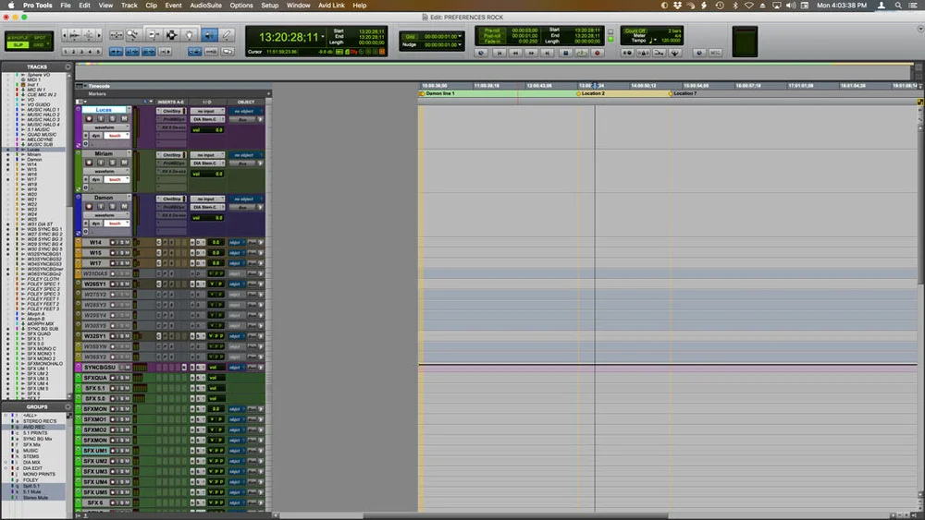Open the Setup menu
This screenshot has height=520, width=925.
(x=269, y=6)
